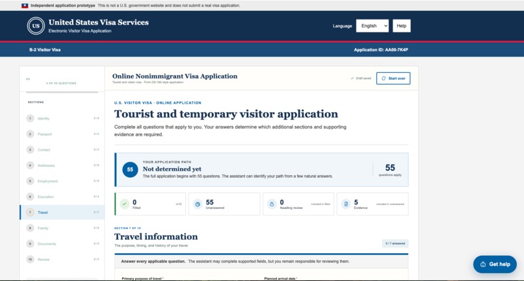Click the document icon in the Evidence card

pos(346,204)
